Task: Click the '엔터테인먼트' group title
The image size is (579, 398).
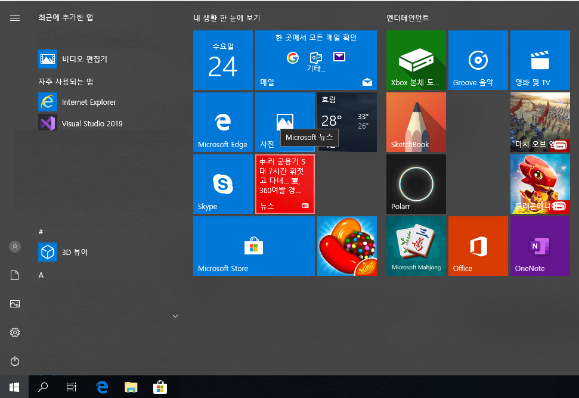Action: coord(408,18)
